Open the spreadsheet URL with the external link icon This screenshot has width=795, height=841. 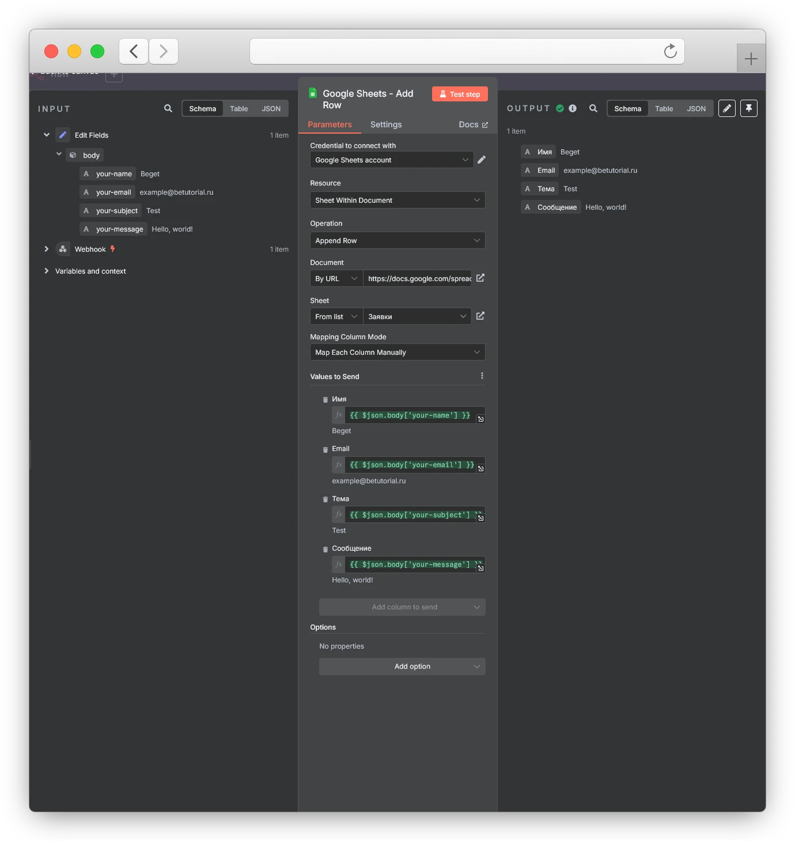tap(480, 278)
